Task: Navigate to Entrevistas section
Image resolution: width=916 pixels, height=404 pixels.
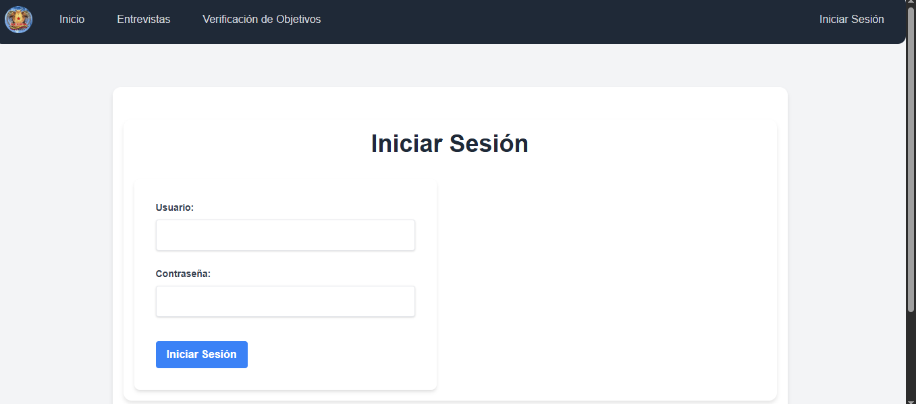Action: click(143, 19)
